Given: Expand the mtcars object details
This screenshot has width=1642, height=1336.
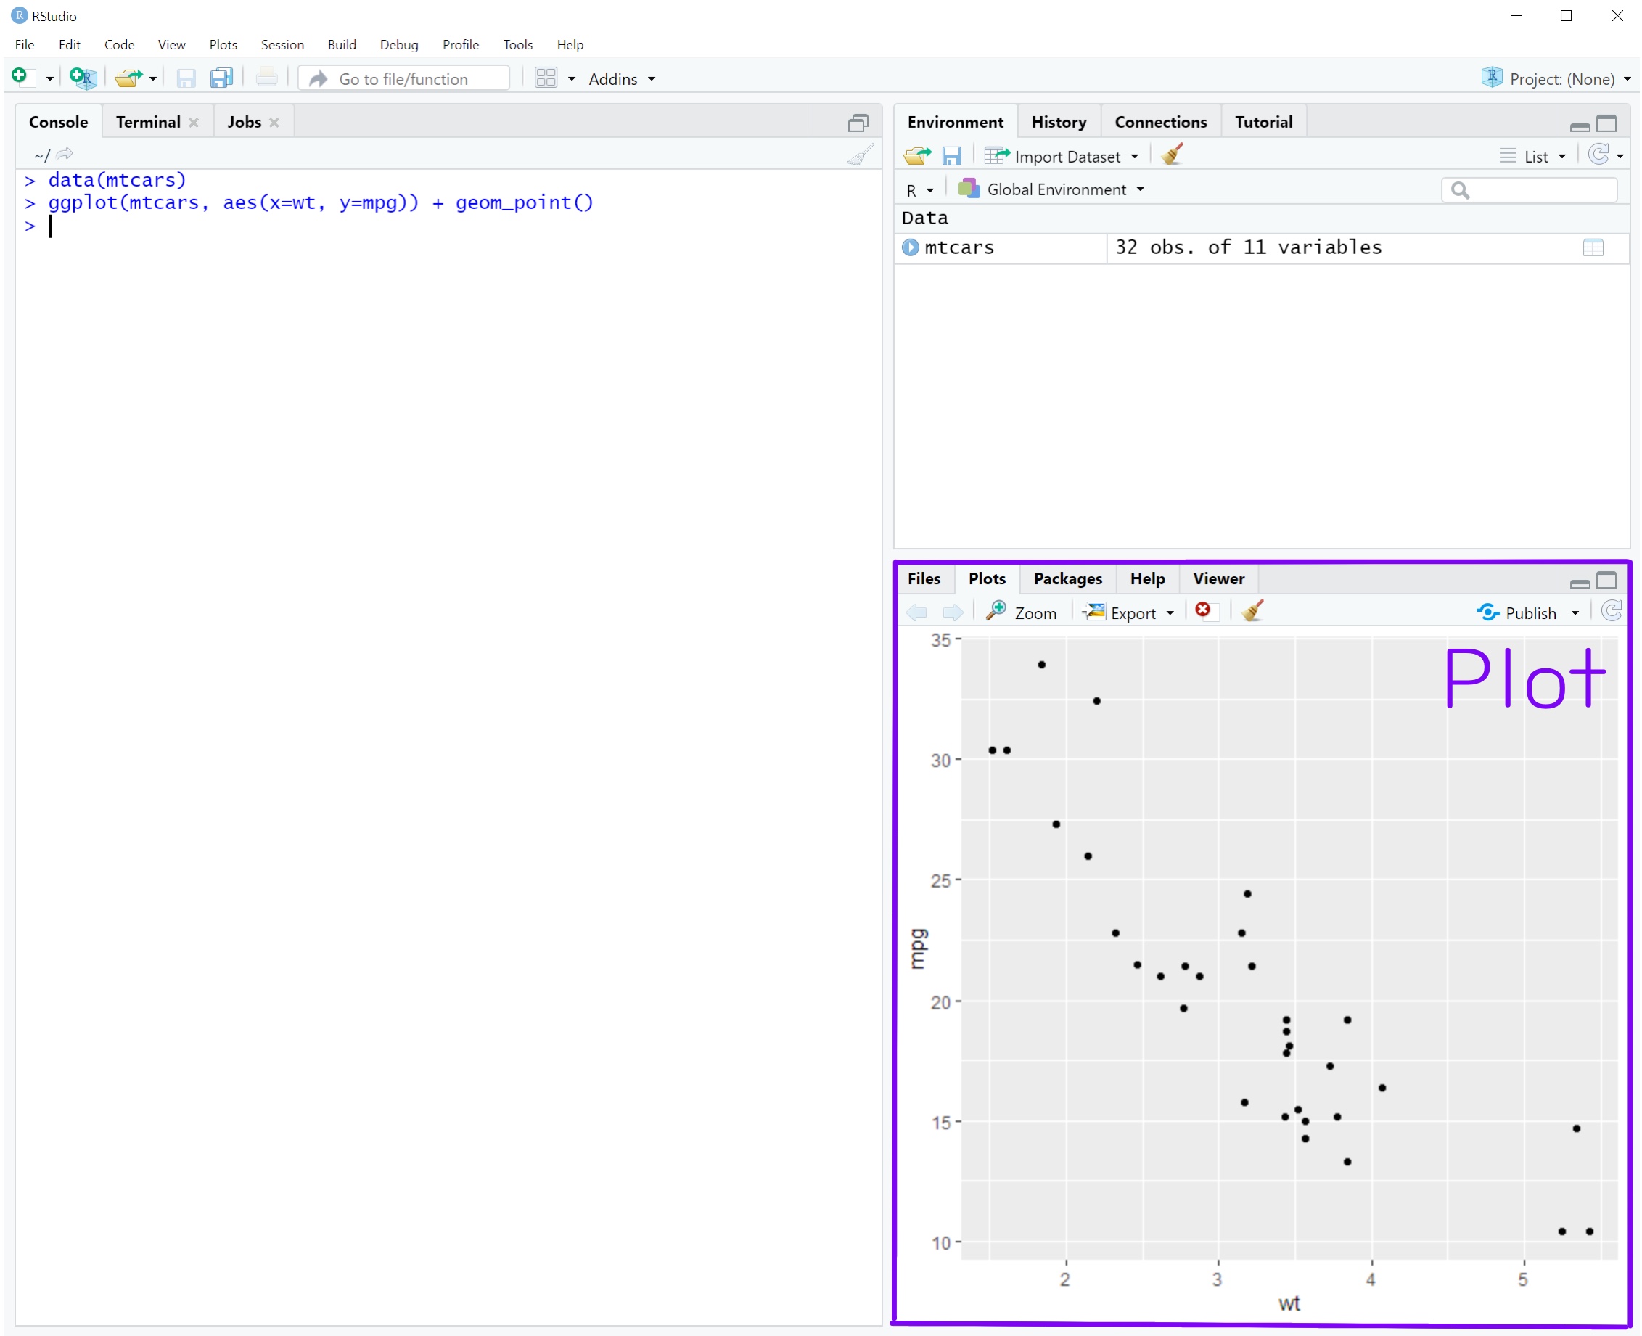Looking at the screenshot, I should (x=911, y=247).
